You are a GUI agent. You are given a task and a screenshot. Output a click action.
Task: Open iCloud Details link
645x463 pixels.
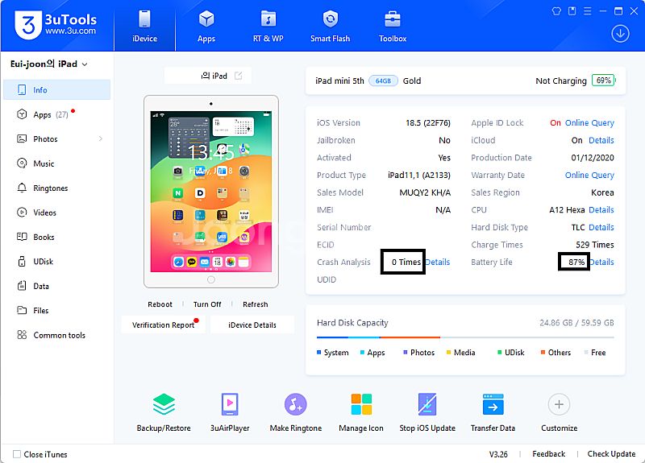[x=601, y=140]
